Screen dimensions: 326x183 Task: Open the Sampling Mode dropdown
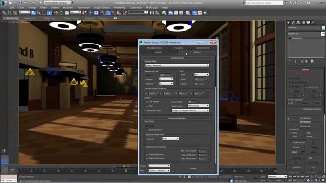pyautogui.click(x=177, y=65)
